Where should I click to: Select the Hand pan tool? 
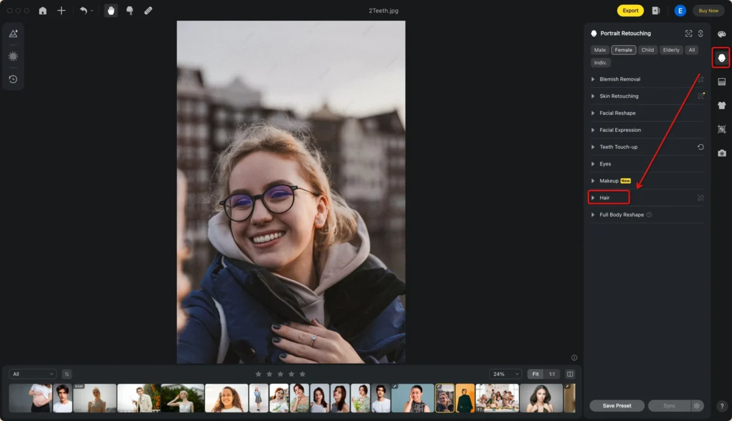(111, 10)
